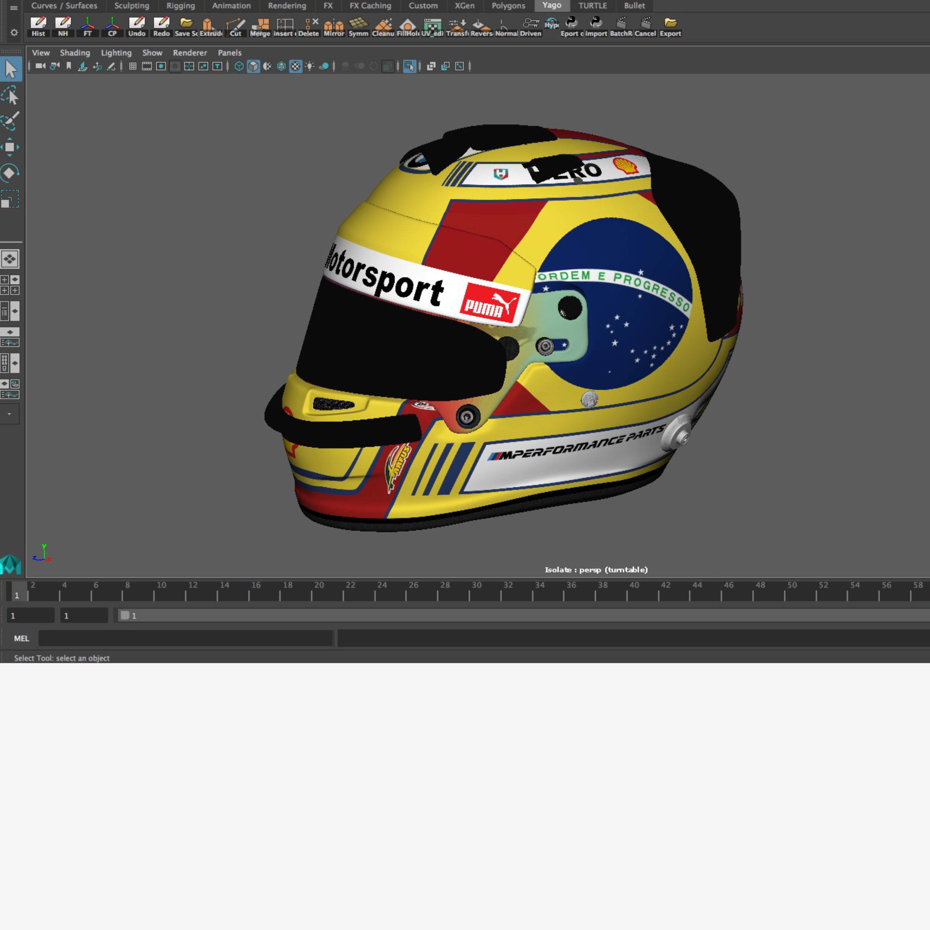This screenshot has height=930, width=930.
Task: Click the Cancel render shelf icon
Action: pos(645,27)
